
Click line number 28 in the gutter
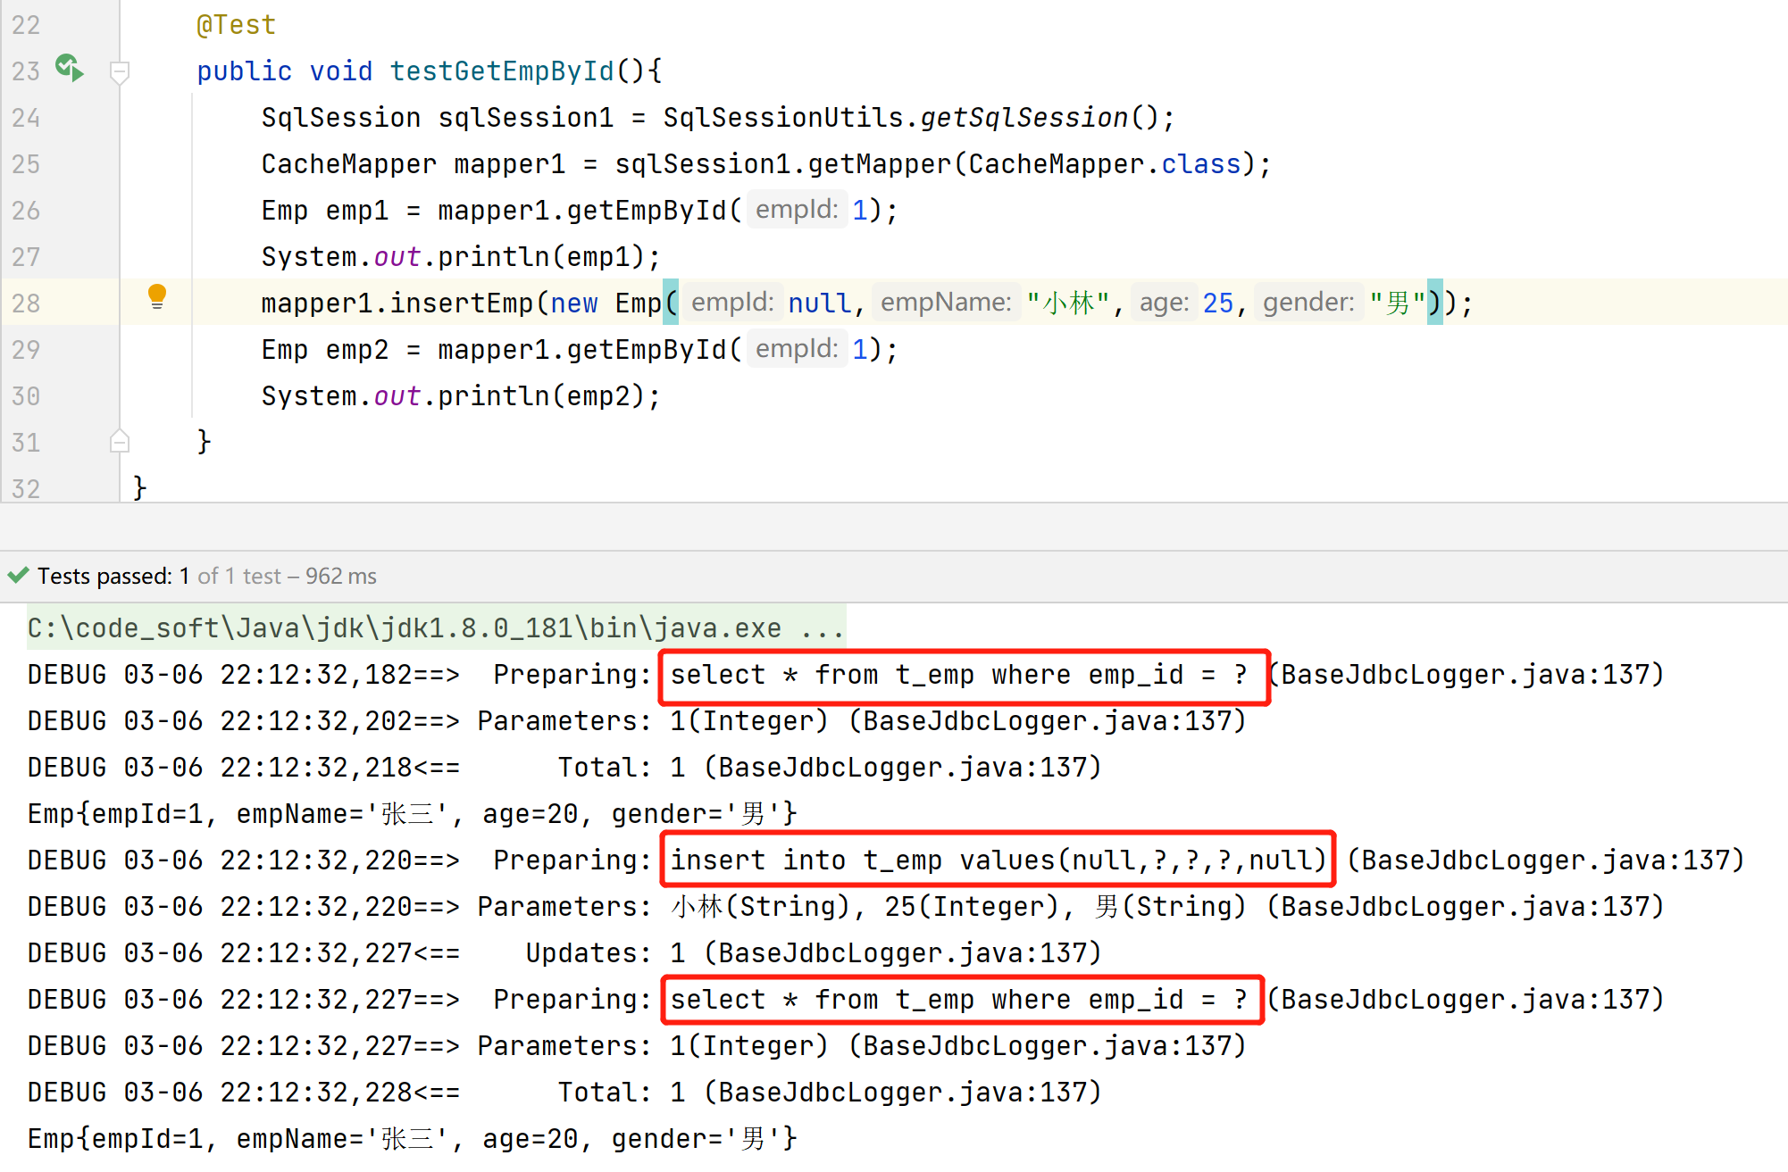26,303
